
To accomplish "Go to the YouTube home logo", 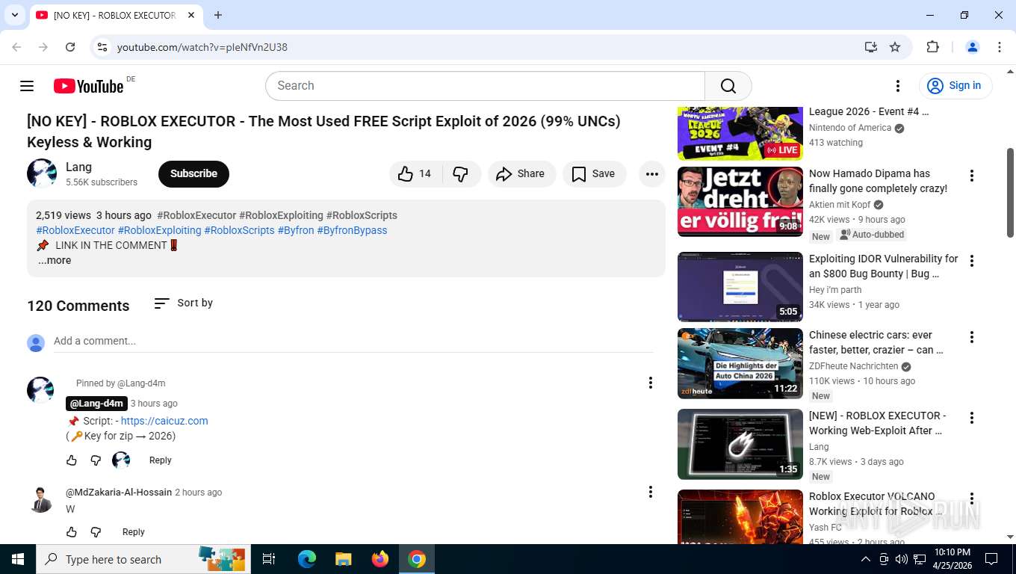I will (x=88, y=86).
